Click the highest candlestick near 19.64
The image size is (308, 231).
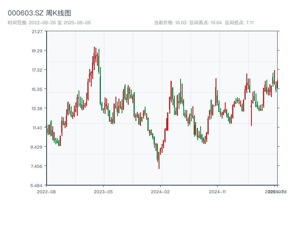tap(94, 58)
